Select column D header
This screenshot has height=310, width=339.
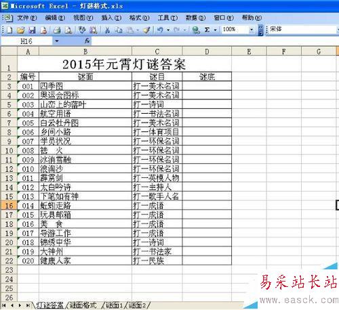coord(207,51)
